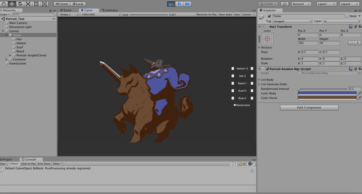362x194 pixels.
Task: Pick Color Body with eyedropper icon
Action: pyautogui.click(x=359, y=93)
